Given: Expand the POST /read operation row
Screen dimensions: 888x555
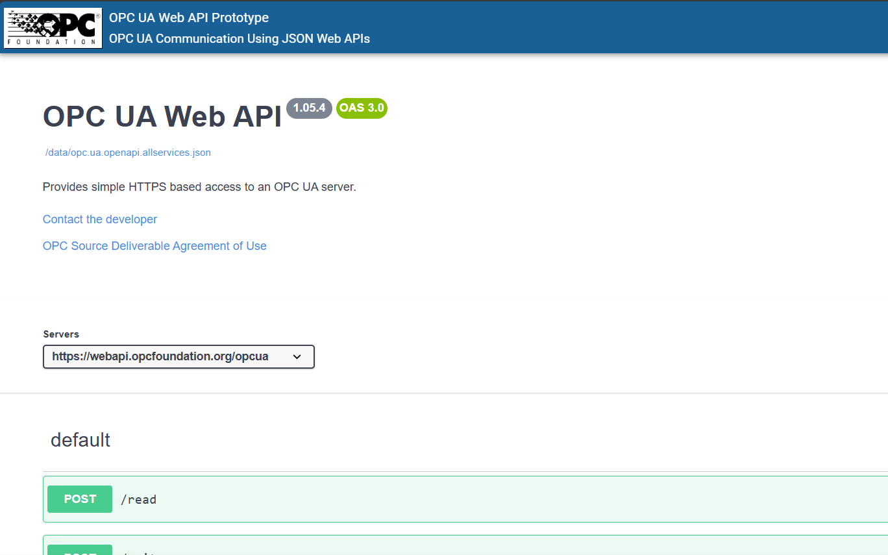Looking at the screenshot, I should pyautogui.click(x=454, y=499).
